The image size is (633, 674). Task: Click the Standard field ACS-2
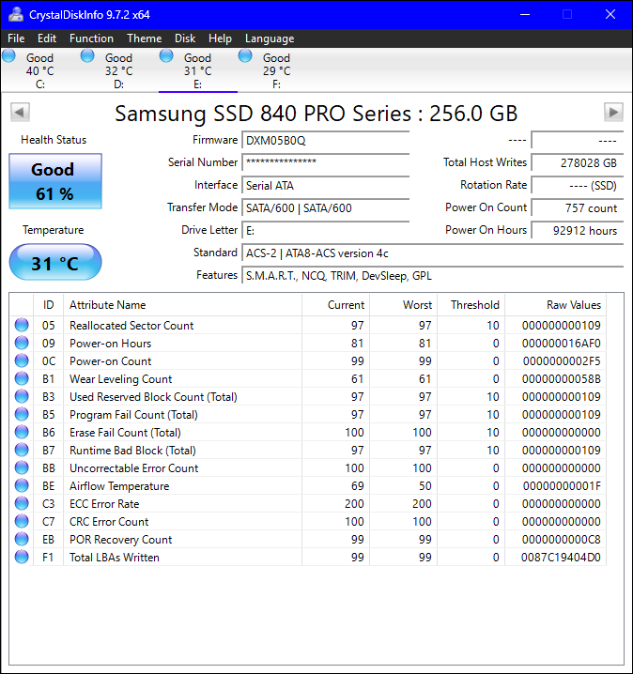click(433, 253)
